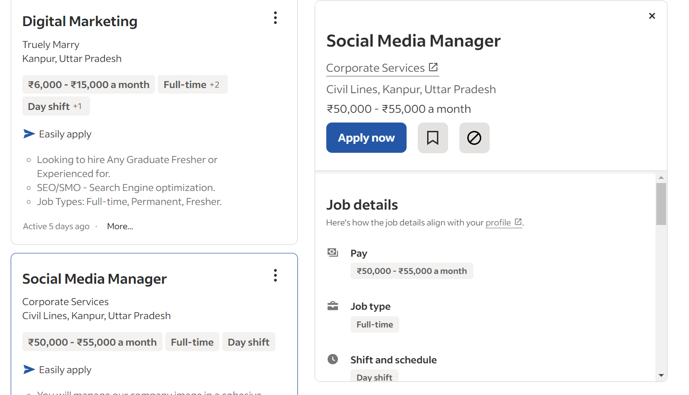Click Kanpur, Uttar Pradesh on Digital Marketing card
The height and width of the screenshot is (395, 689).
(x=72, y=59)
